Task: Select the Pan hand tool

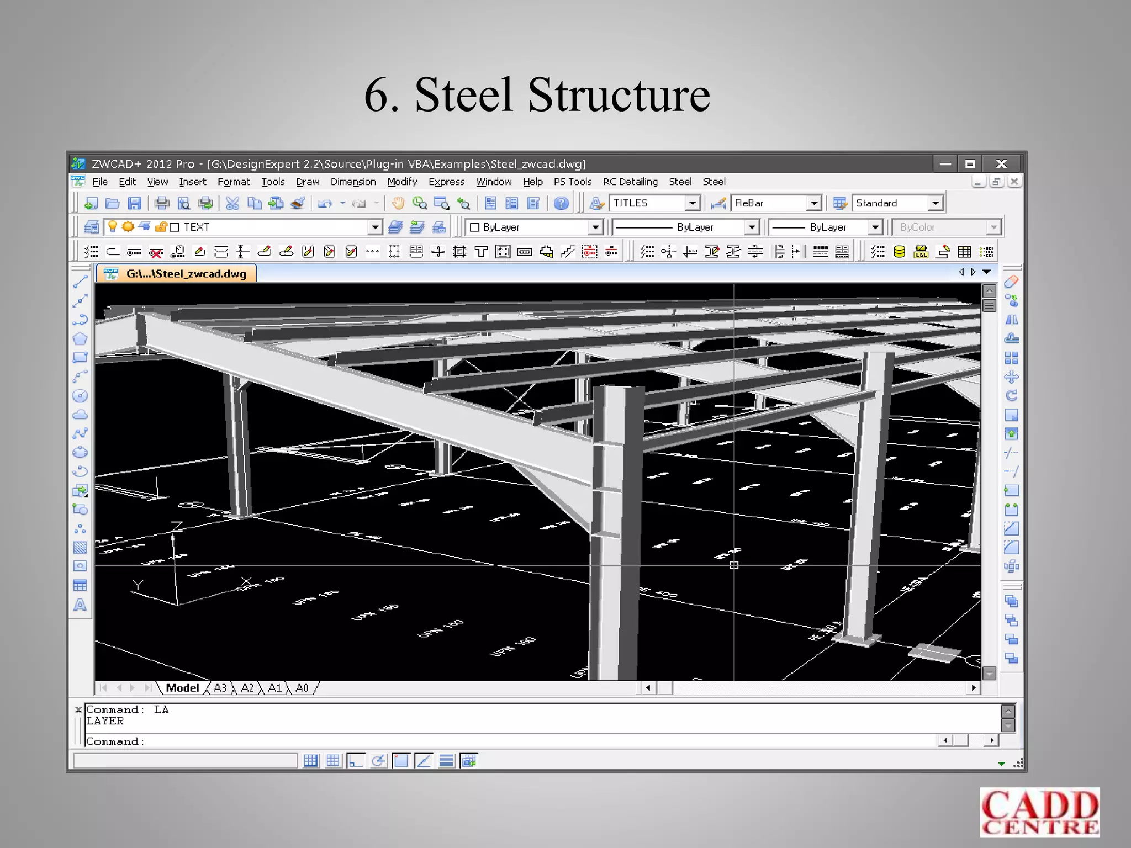Action: (398, 204)
